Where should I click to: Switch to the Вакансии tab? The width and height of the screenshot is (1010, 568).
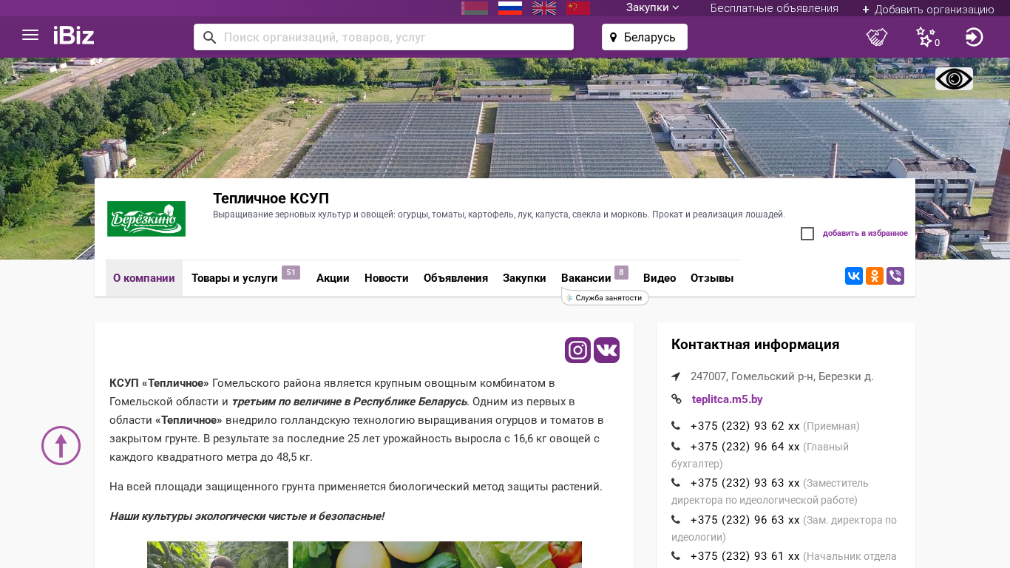pos(586,278)
